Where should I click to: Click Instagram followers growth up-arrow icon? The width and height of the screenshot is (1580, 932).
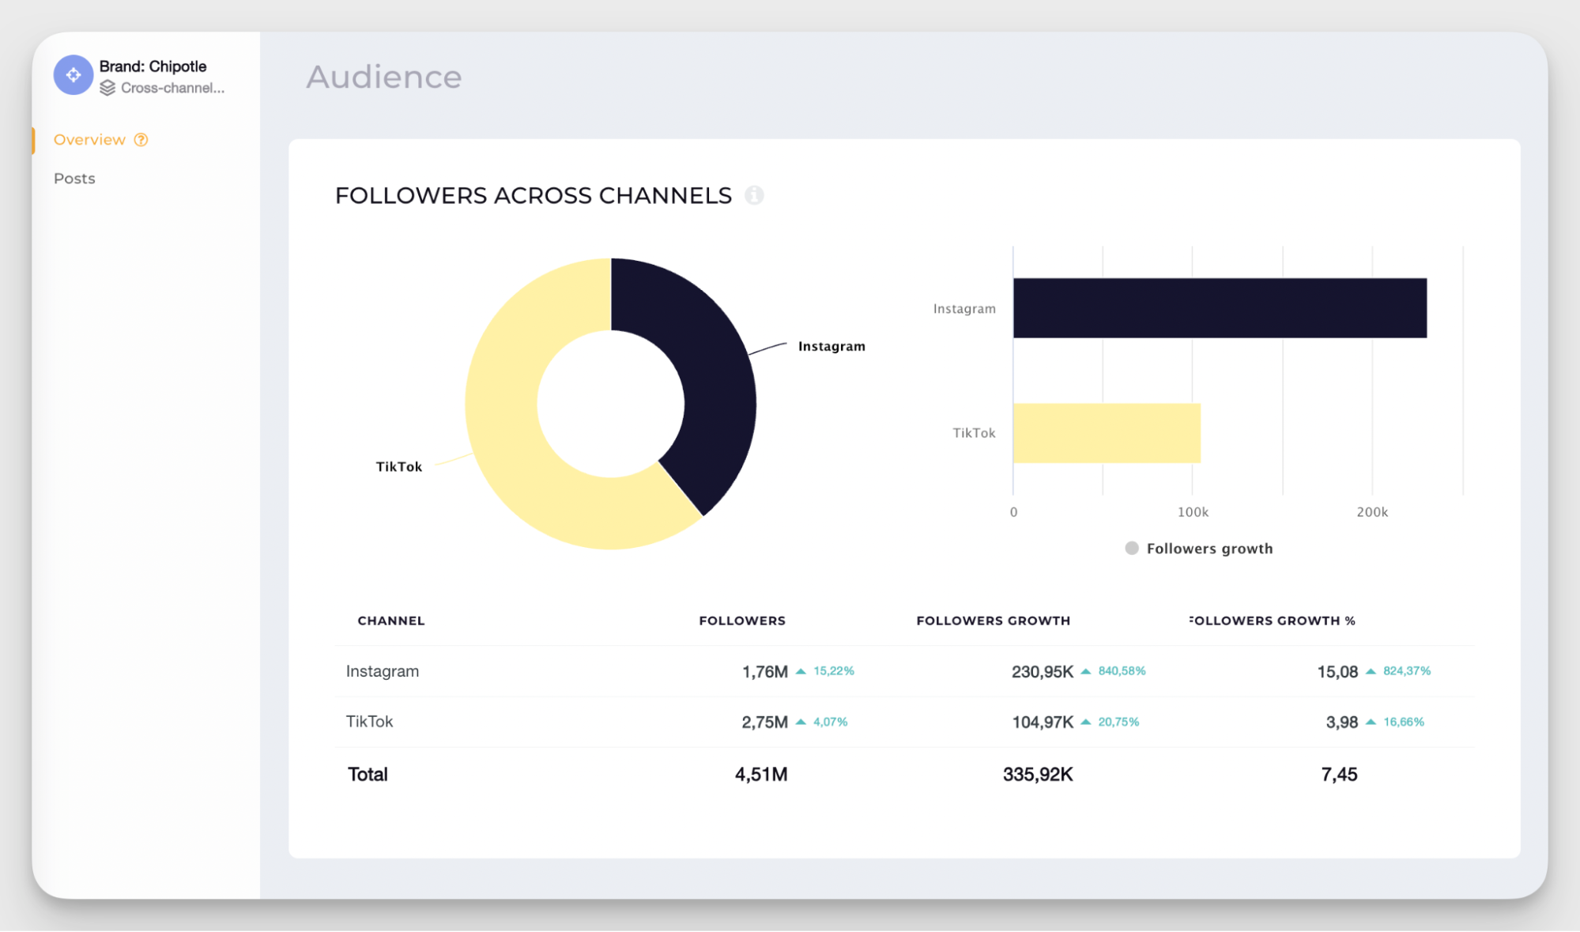click(1086, 671)
